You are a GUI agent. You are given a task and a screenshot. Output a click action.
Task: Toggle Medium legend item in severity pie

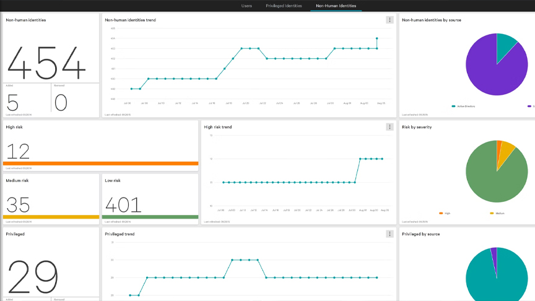tap(497, 213)
